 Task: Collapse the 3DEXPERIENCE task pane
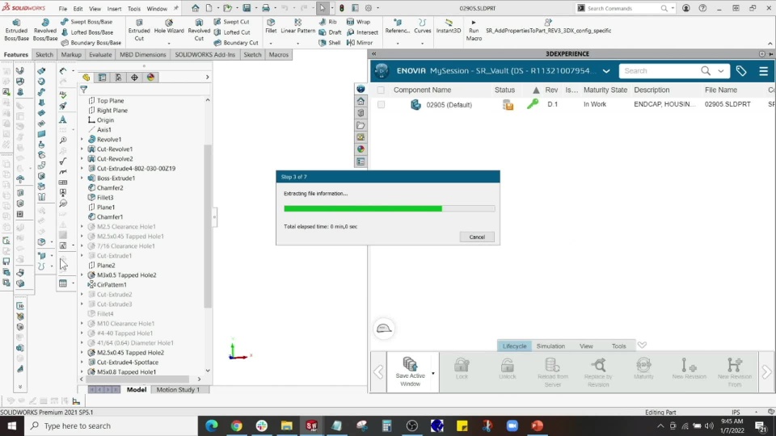(374, 54)
